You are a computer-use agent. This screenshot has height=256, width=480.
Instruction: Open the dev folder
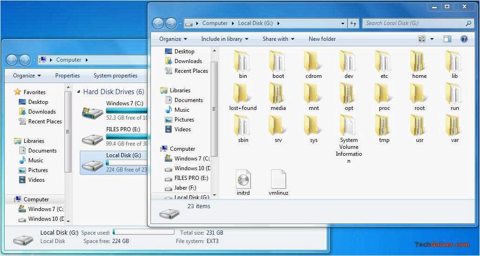(x=349, y=65)
